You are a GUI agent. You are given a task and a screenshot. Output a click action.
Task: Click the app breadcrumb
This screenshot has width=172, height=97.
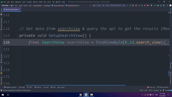12,5
